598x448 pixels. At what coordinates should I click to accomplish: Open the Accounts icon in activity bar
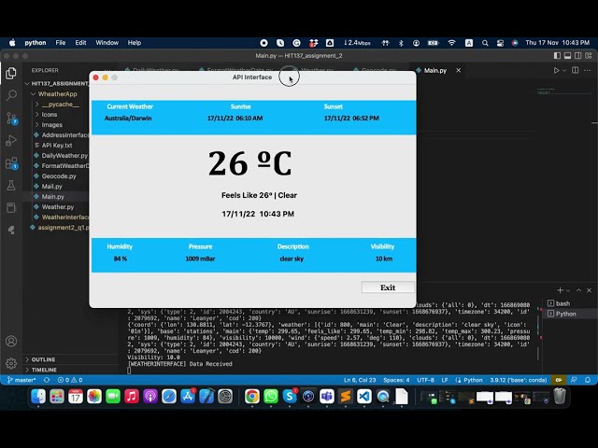[x=11, y=341]
